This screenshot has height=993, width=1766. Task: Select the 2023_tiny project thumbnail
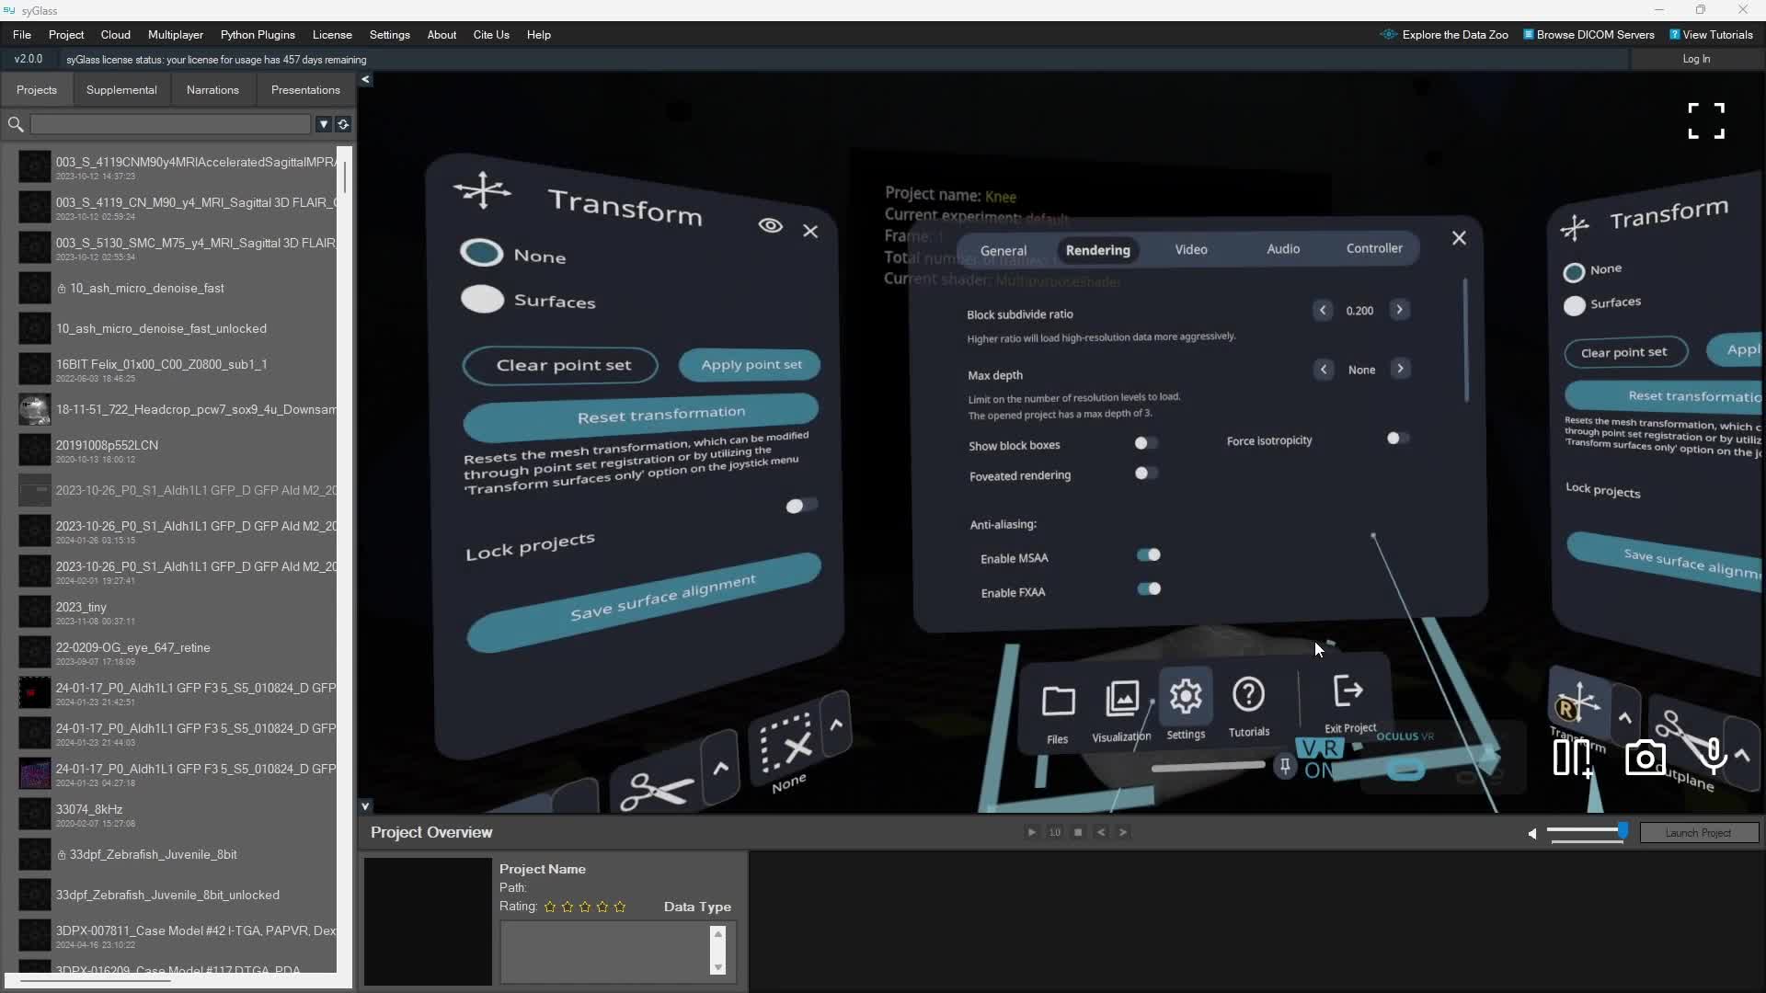(x=34, y=611)
